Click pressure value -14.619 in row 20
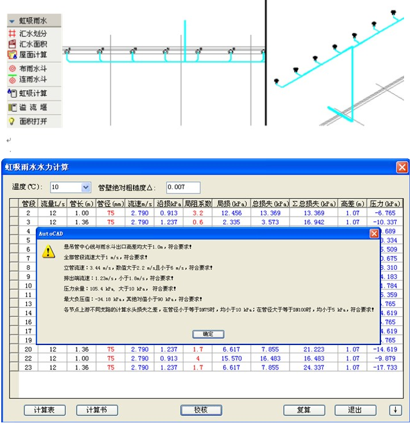This screenshot has width=413, height=423. click(385, 350)
